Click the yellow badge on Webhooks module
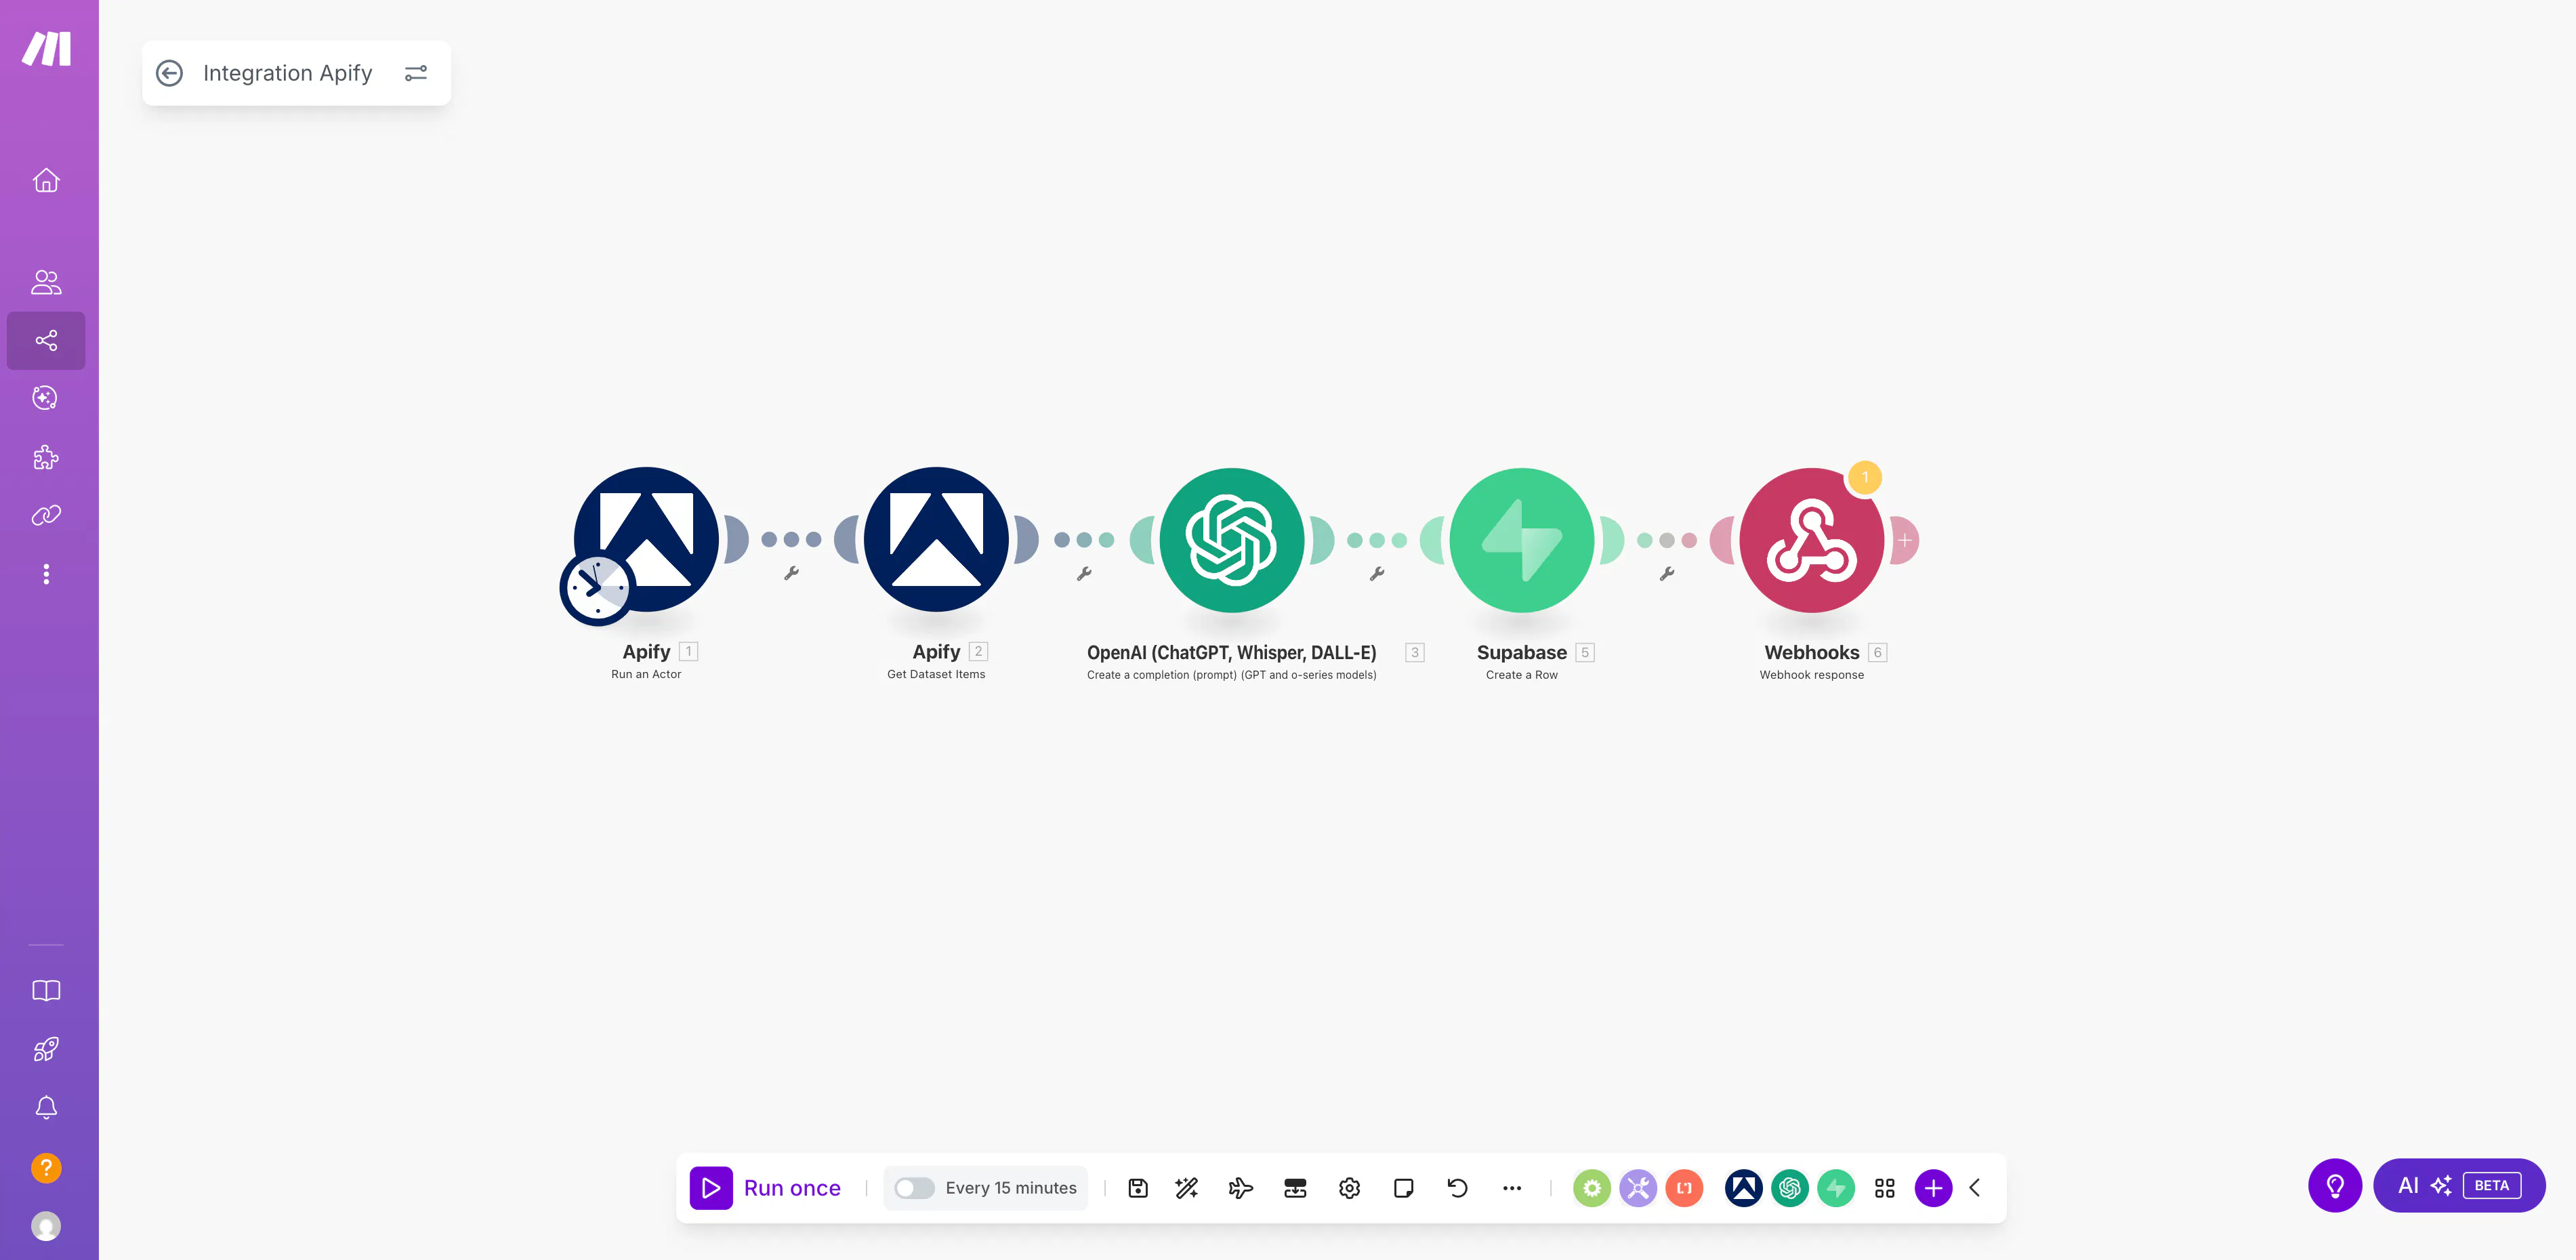Image resolution: width=2576 pixels, height=1260 pixels. tap(1865, 477)
